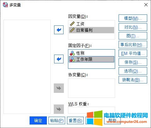The image size is (151, 128).
Task: Open the 图(T) plots dialog
Action: [133, 36]
